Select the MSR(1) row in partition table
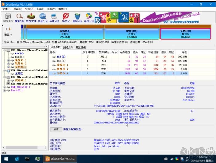The height and width of the screenshot is (163, 216). 119,61
